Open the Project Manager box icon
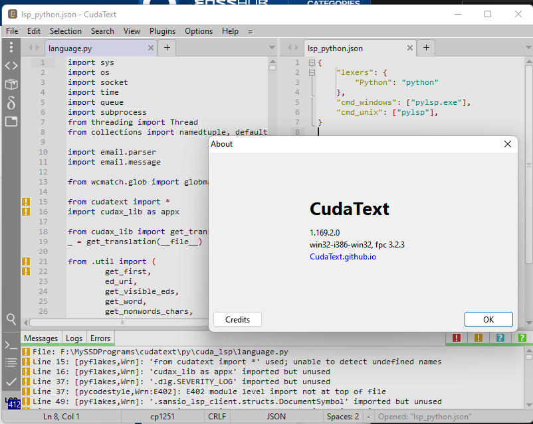533x424 pixels. coord(11,84)
